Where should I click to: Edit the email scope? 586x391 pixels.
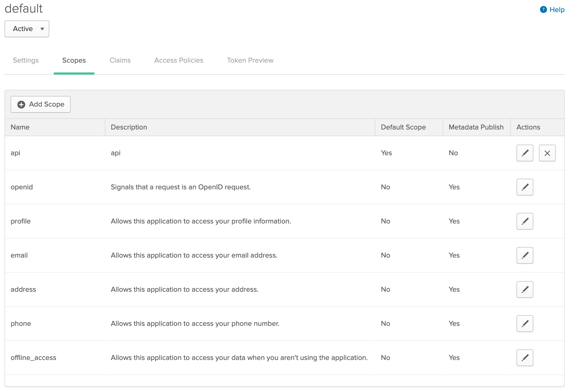click(x=525, y=255)
